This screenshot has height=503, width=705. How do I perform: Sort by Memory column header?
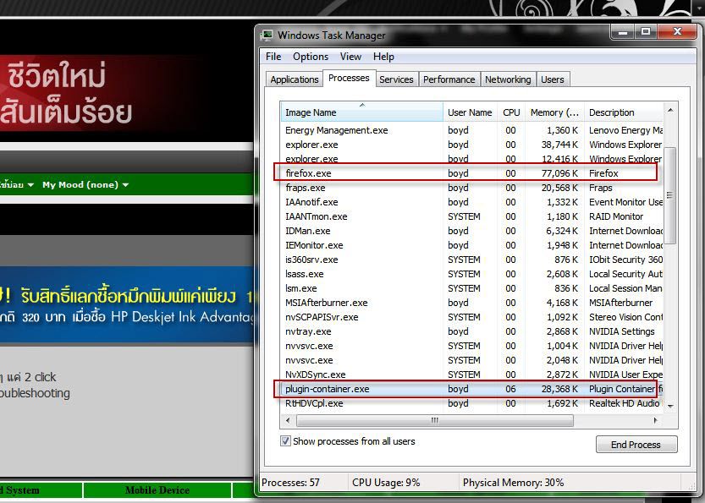tap(554, 112)
